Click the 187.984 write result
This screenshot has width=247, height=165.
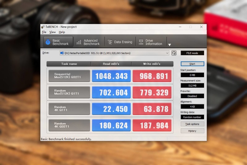tap(152, 125)
